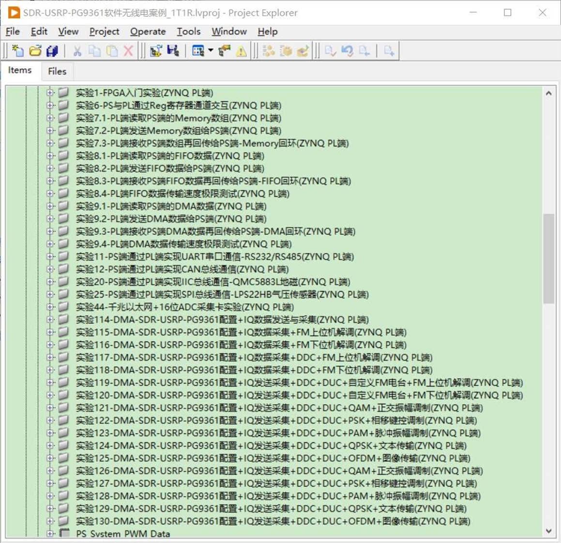Expand the 实验9.1-PL端读取PS端的DMA数据 node
Screen dimensions: 561x543
(50, 206)
